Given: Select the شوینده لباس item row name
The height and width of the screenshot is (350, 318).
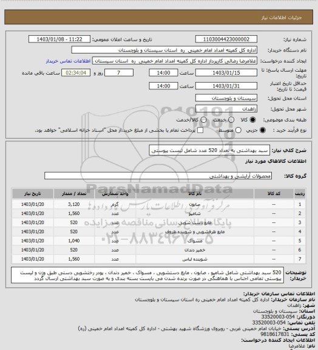Looking at the screenshot, I should (195, 259).
